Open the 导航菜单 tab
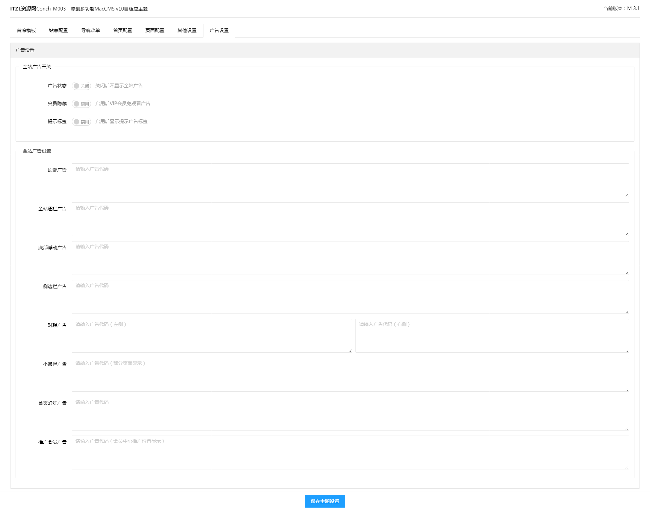 (90, 30)
